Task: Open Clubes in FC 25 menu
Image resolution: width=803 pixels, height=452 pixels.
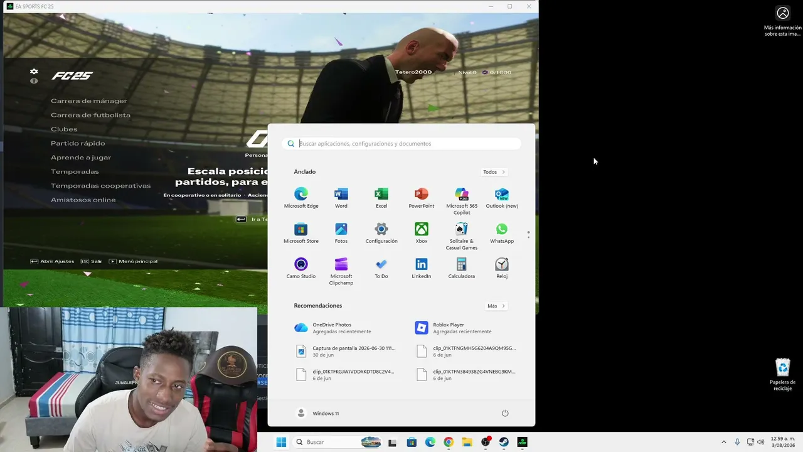Action: [x=64, y=129]
